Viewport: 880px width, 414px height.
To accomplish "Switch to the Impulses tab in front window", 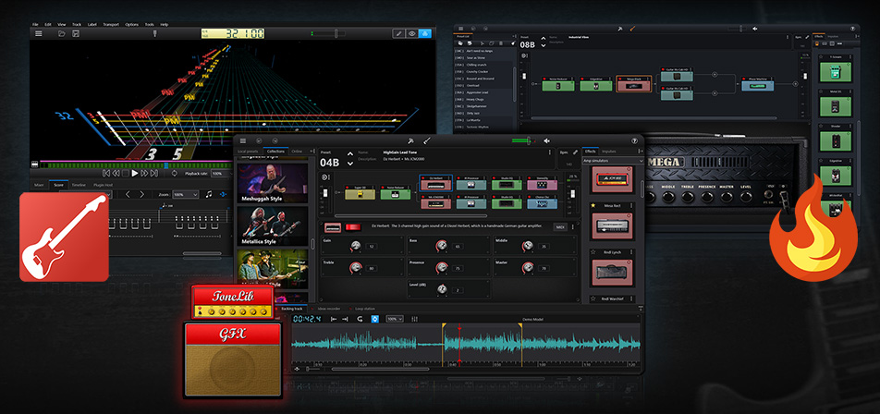I will [x=608, y=151].
